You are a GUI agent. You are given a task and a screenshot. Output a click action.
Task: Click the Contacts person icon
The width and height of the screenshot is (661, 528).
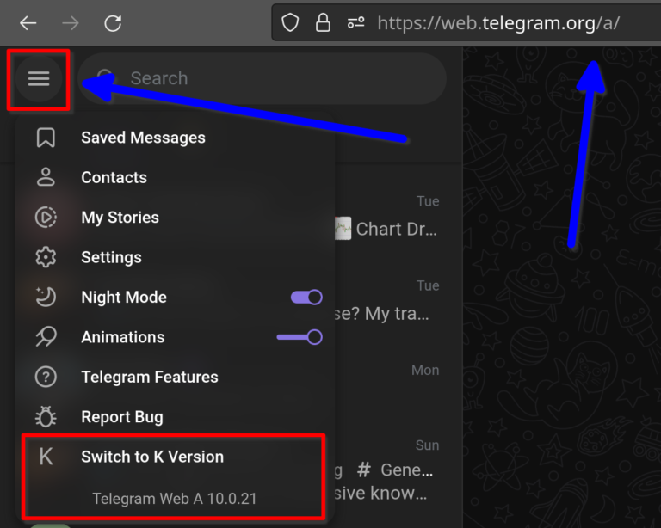click(x=46, y=177)
